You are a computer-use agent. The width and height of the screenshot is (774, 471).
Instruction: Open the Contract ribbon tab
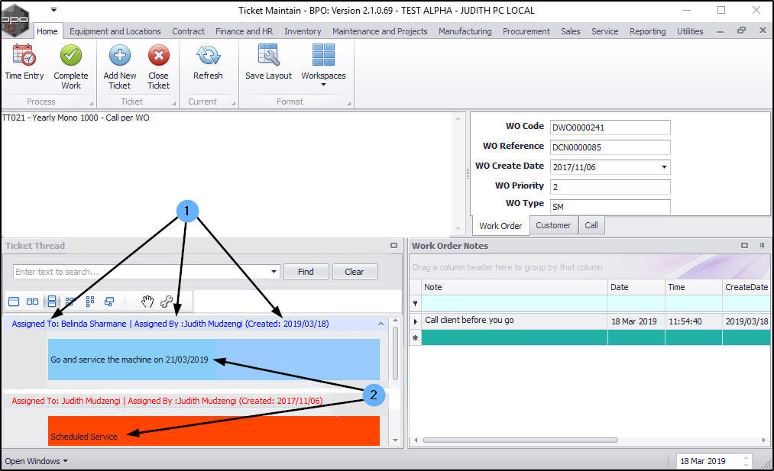(x=188, y=31)
